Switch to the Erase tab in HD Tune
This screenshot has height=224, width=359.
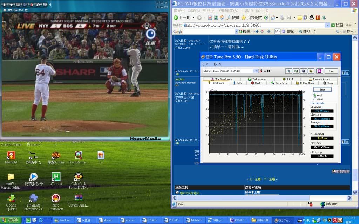328,83
